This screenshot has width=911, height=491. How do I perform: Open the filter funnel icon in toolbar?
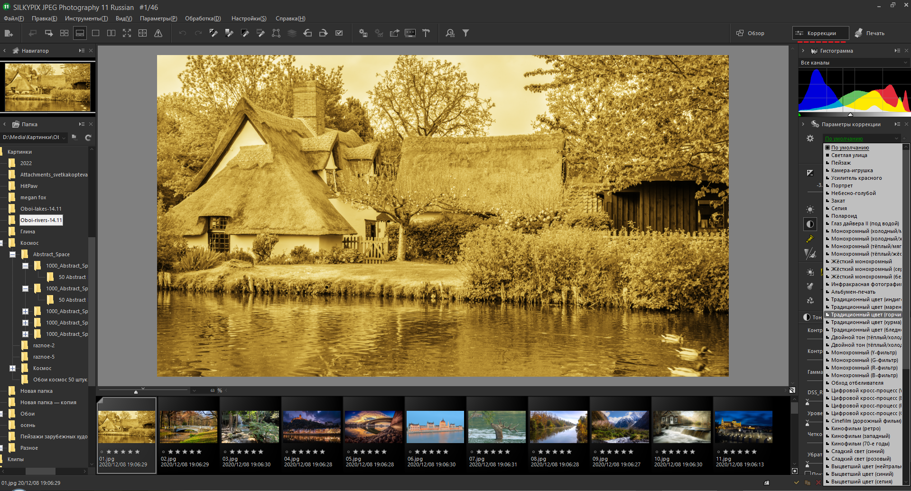tap(465, 33)
